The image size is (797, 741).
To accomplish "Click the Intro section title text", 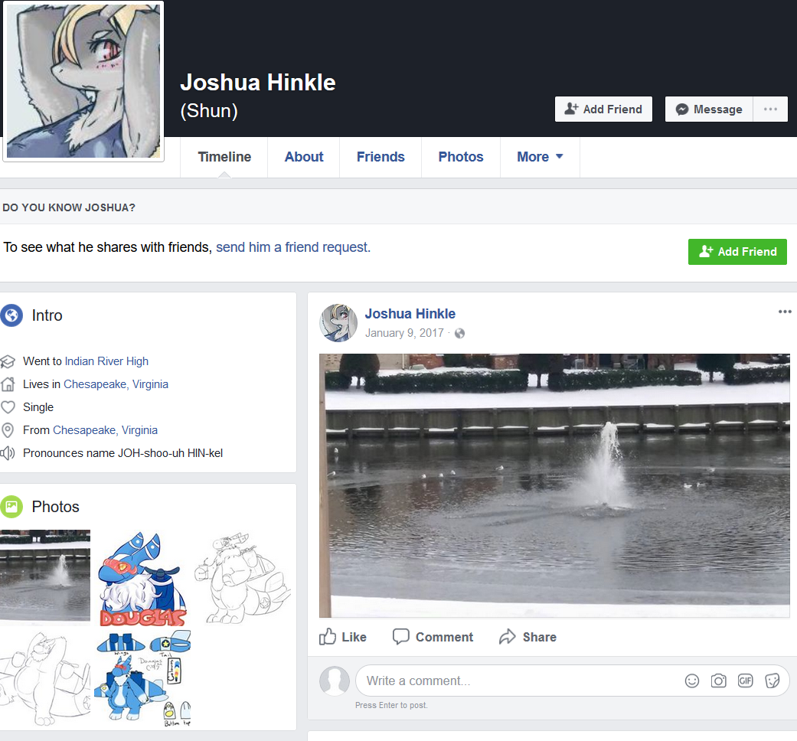I will click(x=47, y=315).
